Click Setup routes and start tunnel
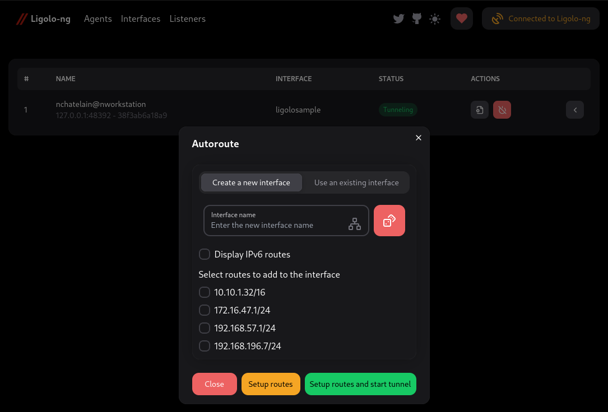The image size is (608, 412). [360, 384]
